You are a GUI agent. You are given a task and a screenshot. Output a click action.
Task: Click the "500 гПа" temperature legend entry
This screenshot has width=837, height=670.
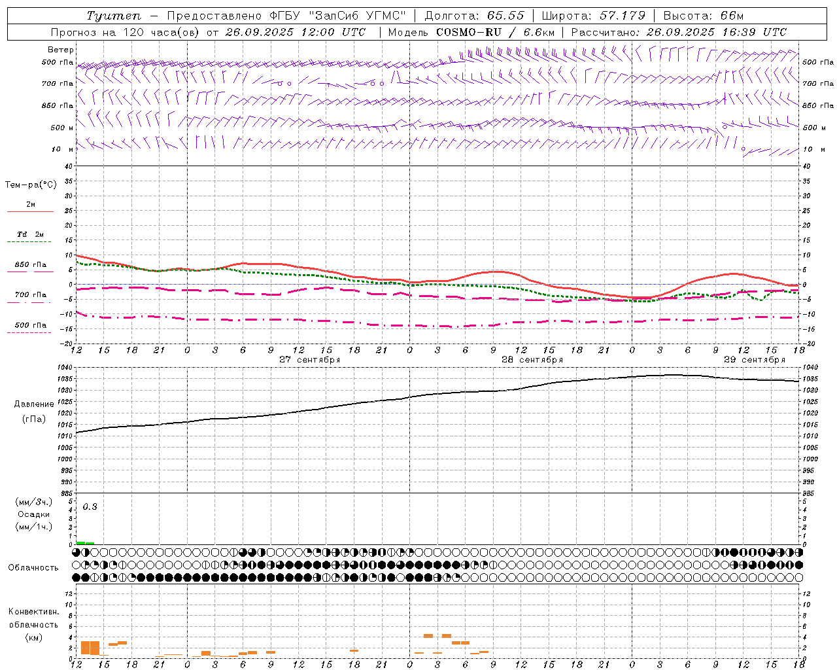pyautogui.click(x=30, y=325)
